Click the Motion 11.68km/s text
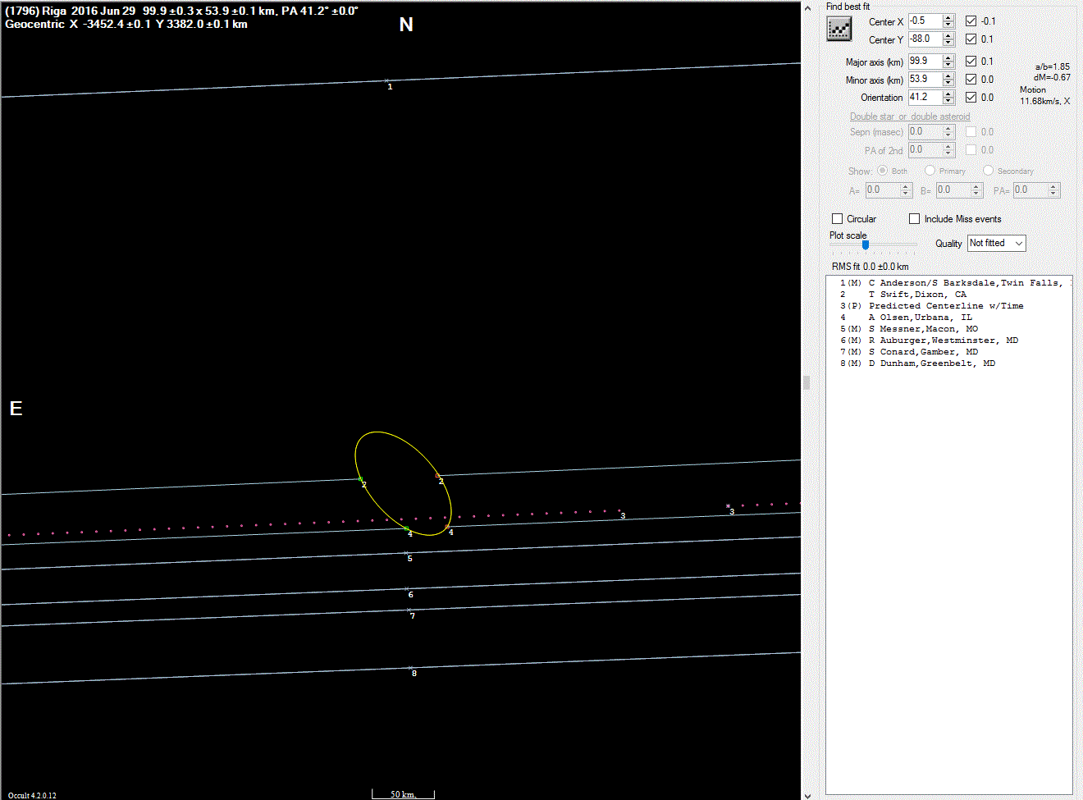Screen dimensions: 1083x800 coord(1044,95)
